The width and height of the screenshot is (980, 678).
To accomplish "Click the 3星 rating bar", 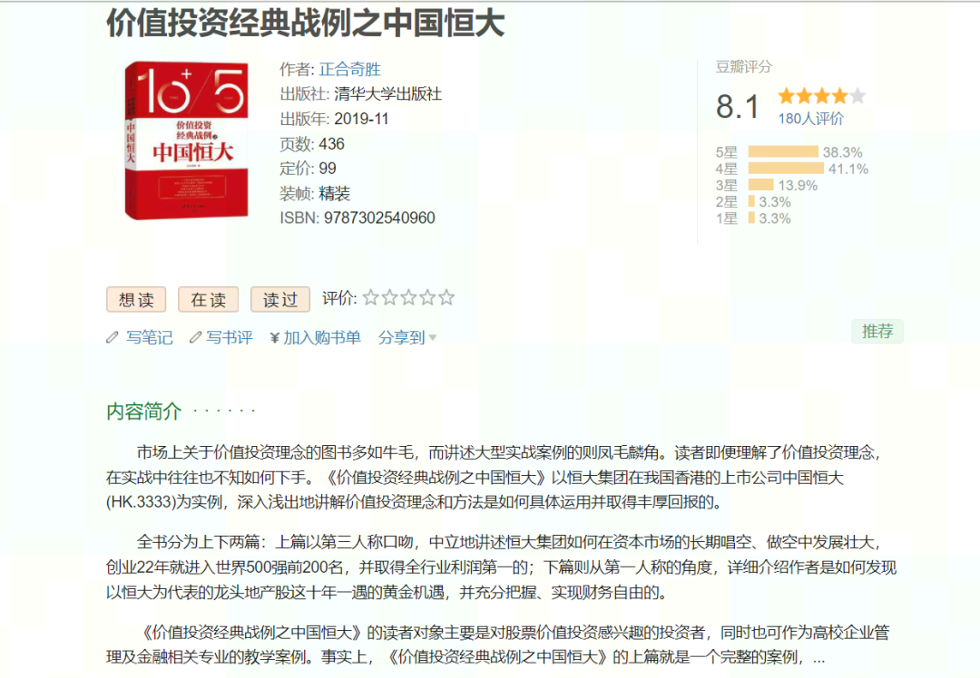I will 760,185.
